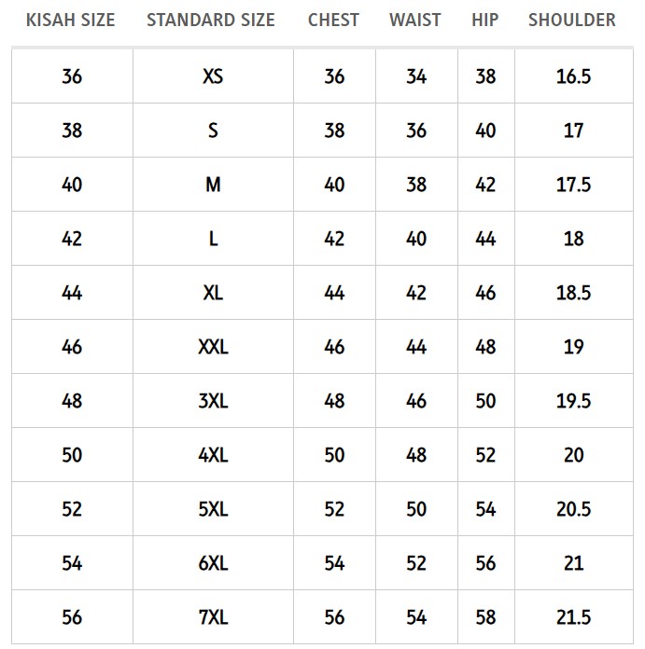645x649 pixels.
Task: Select the 7XL standard size cell
Action: click(x=213, y=617)
